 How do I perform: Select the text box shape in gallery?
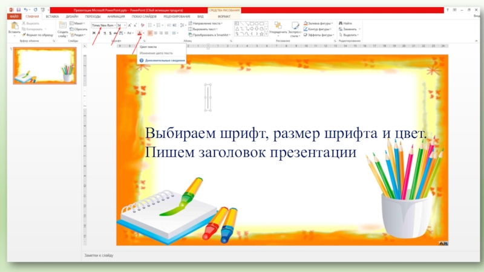(237, 24)
